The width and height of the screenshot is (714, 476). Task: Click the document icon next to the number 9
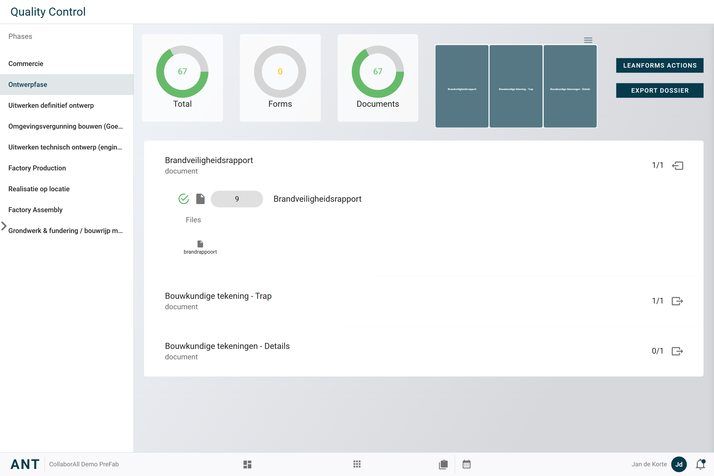tap(200, 199)
